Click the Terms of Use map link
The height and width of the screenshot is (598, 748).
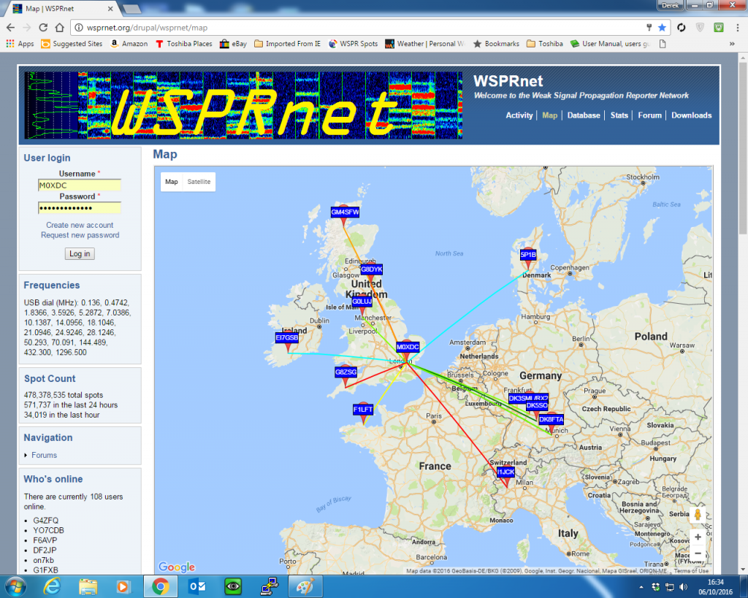691,571
